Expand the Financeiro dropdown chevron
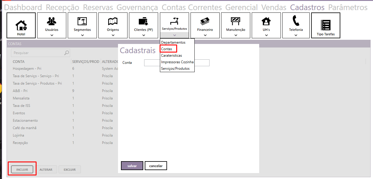The image size is (373, 179). click(x=205, y=35)
